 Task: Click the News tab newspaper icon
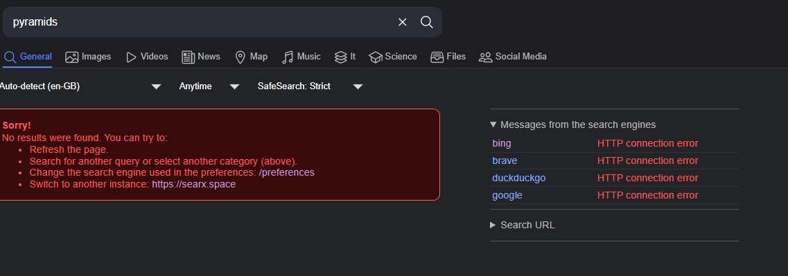pyautogui.click(x=189, y=57)
